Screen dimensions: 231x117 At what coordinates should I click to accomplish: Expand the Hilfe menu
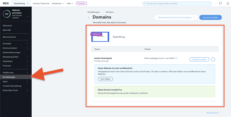point(70,3)
